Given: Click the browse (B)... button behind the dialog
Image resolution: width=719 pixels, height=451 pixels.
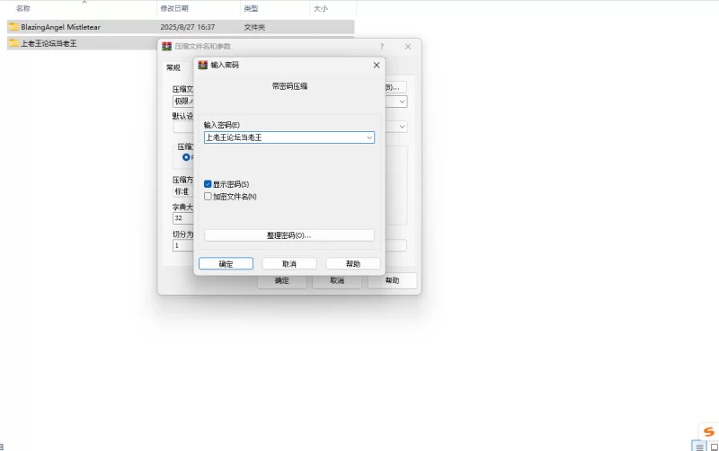Looking at the screenshot, I should 395,87.
